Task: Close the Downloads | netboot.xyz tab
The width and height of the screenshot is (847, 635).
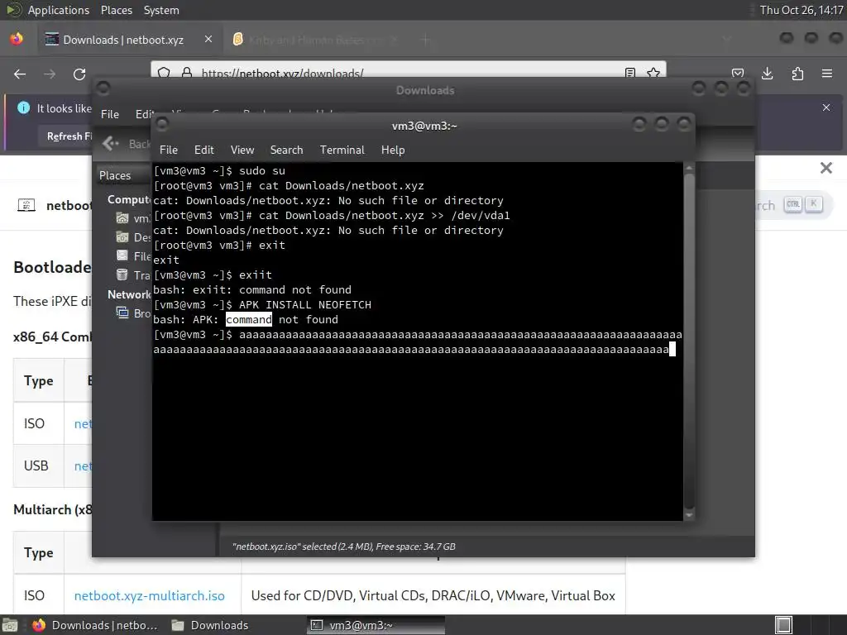Action: click(x=208, y=40)
